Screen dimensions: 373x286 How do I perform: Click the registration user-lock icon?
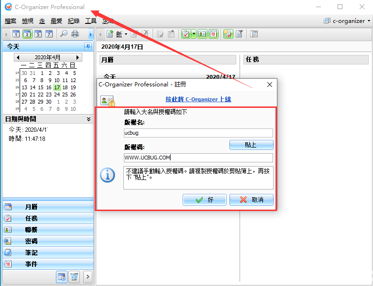coord(108,101)
